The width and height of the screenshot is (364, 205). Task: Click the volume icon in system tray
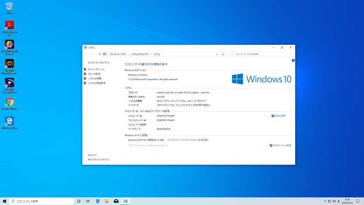pos(334,201)
